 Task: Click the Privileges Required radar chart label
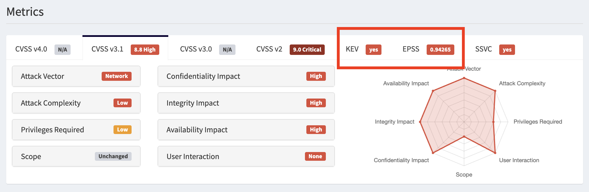pyautogui.click(x=538, y=122)
